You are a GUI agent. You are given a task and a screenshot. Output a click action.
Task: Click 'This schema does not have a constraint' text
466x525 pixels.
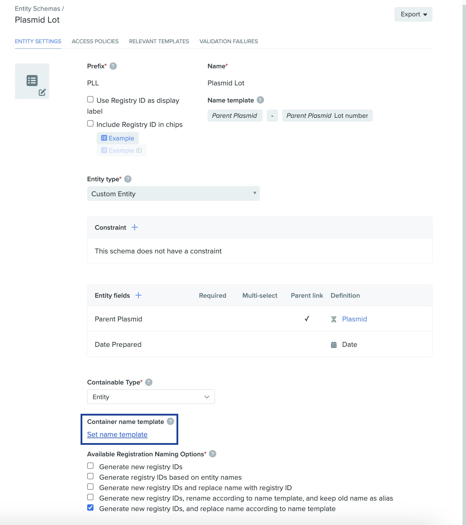158,251
